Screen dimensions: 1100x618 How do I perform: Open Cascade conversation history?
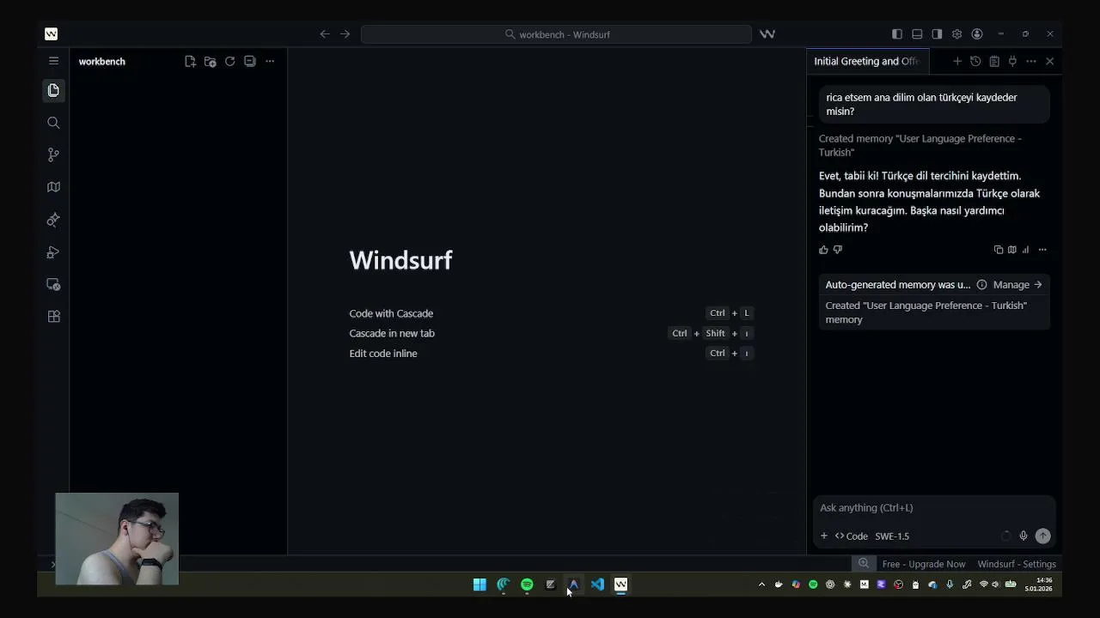tap(975, 61)
